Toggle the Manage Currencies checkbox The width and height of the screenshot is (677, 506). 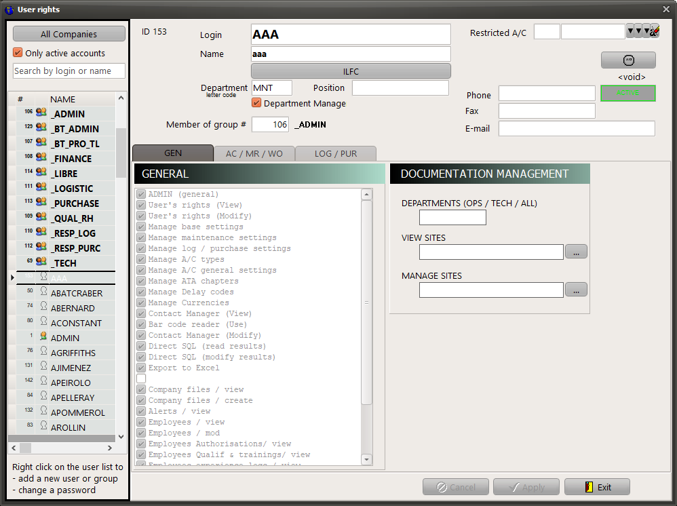(141, 303)
